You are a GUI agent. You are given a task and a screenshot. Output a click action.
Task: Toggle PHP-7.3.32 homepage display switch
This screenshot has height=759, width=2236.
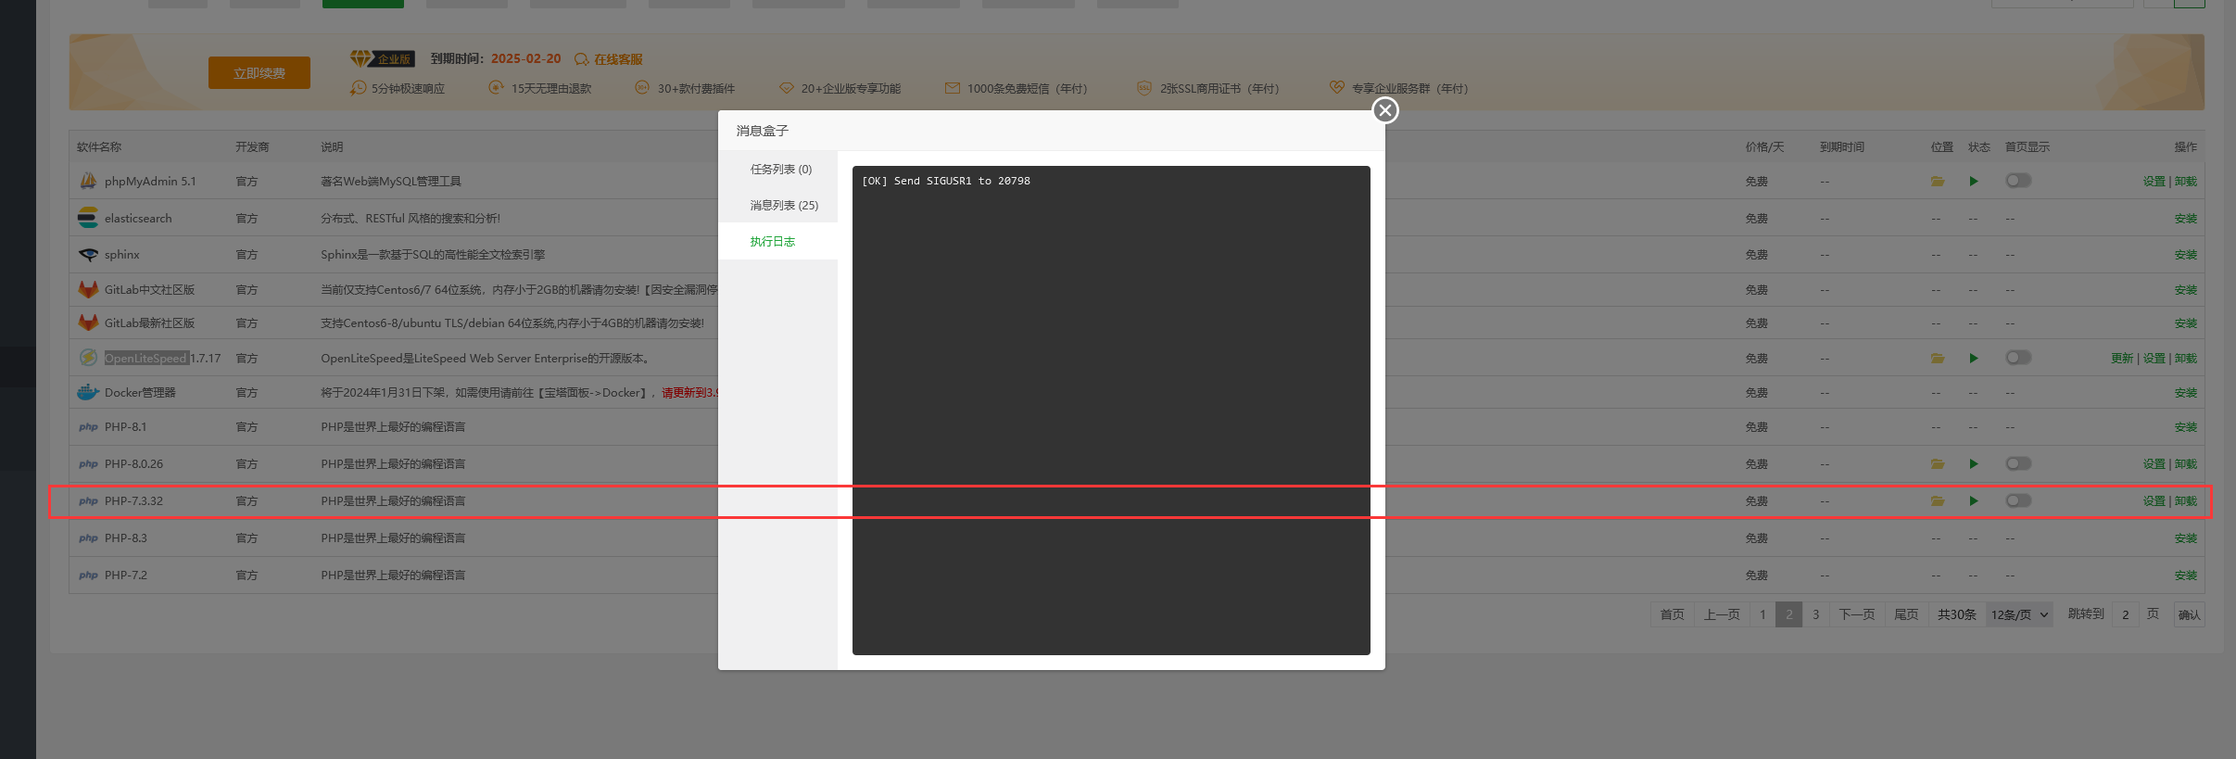tap(2018, 500)
